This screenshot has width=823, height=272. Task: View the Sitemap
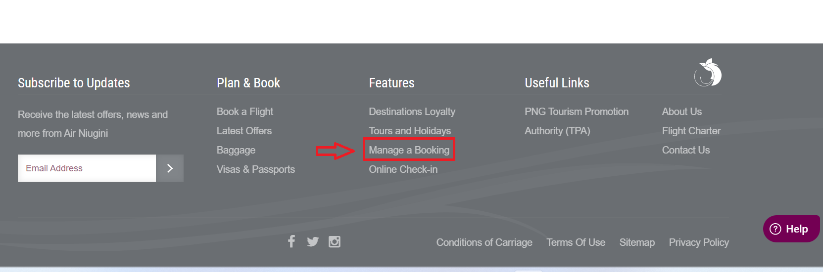[637, 242]
